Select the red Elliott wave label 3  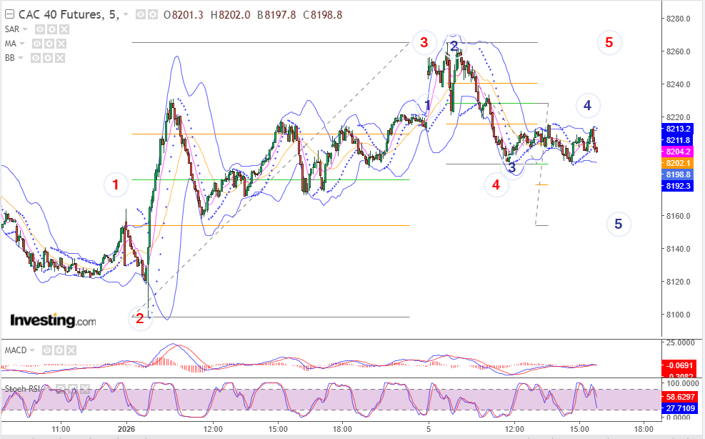[x=424, y=42]
